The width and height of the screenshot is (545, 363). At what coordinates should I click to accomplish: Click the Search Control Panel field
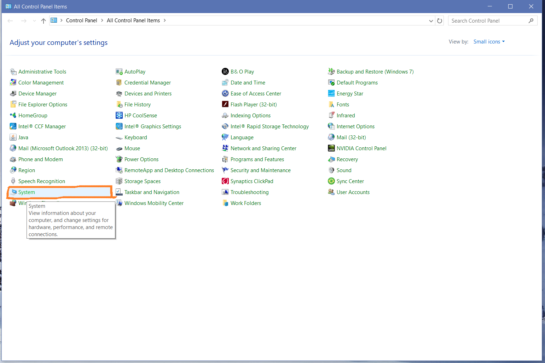click(492, 21)
